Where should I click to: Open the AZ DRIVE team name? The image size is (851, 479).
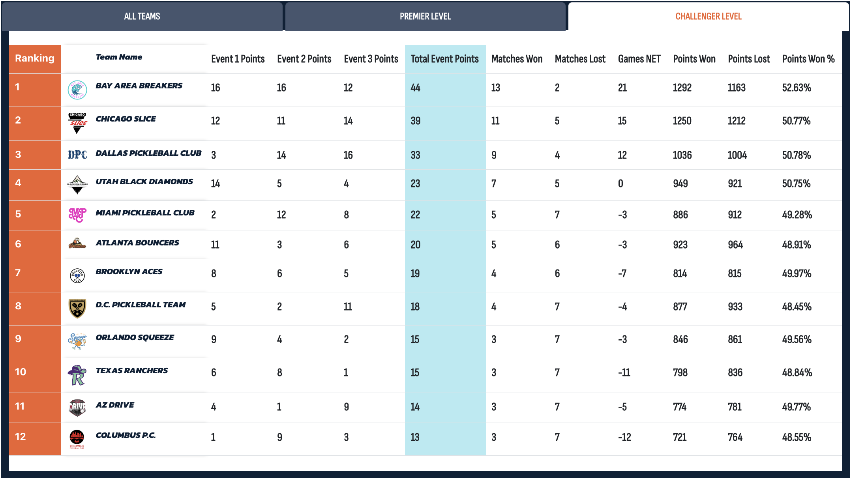[x=115, y=405]
